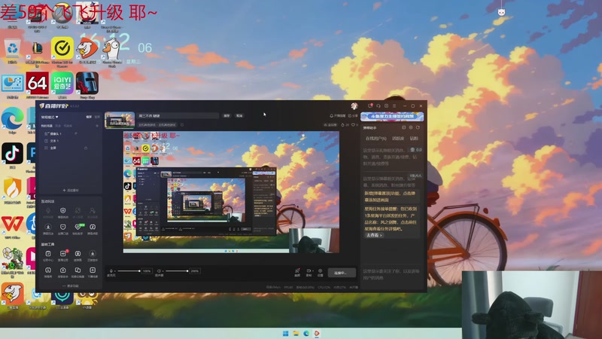Image resolution: width=602 pixels, height=339 pixels.
Task: Click the 开播提醒 bell button
Action: (x=337, y=116)
